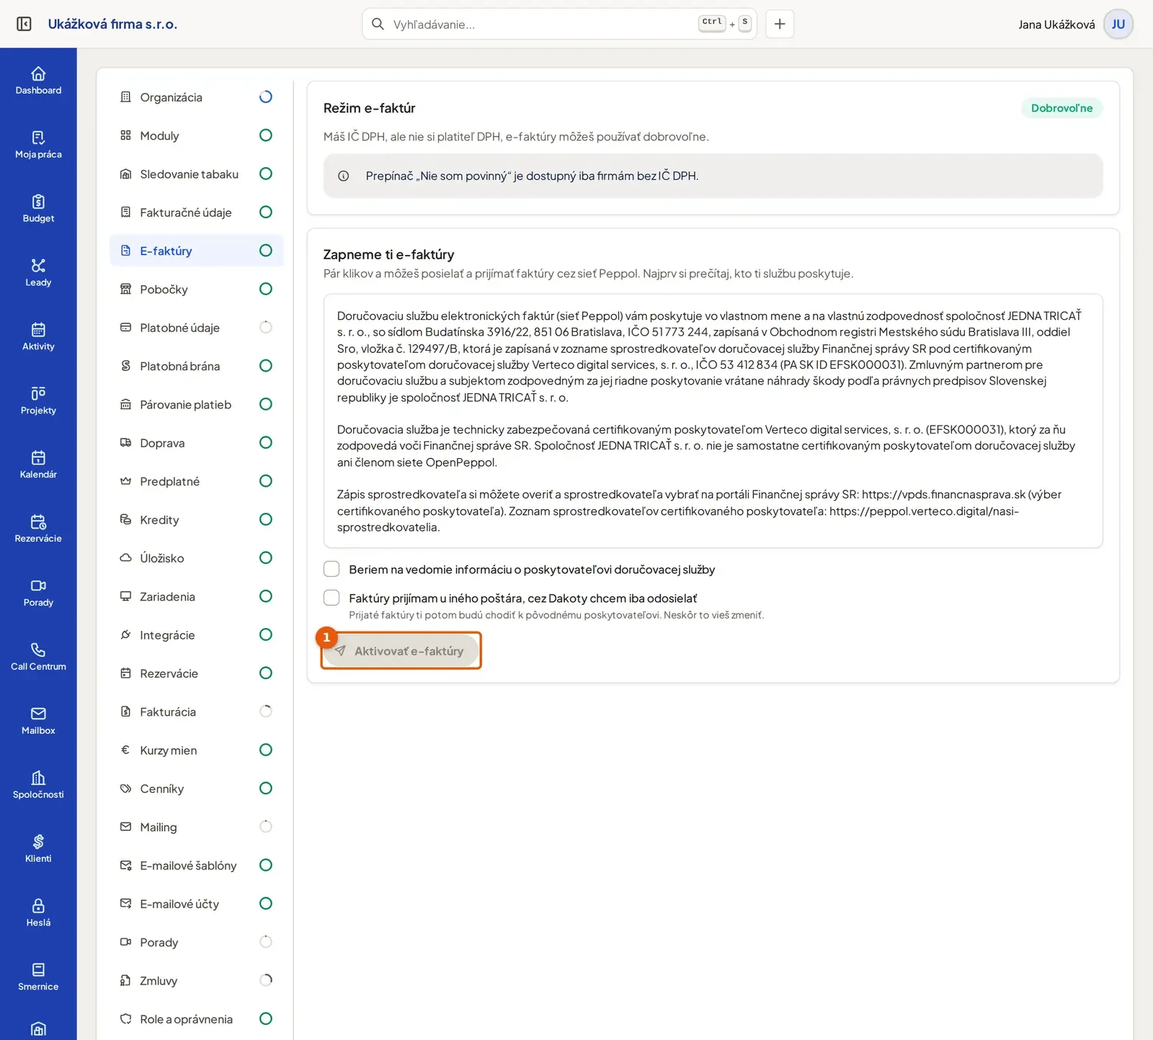Screen dimensions: 1153x1040
Task: Open Aktivity section
Action: [x=38, y=337]
